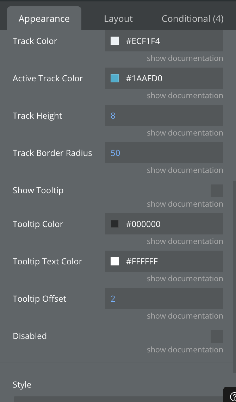This screenshot has height=402, width=236.
Task: Click the Track Color swatch
Action: [x=115, y=41]
